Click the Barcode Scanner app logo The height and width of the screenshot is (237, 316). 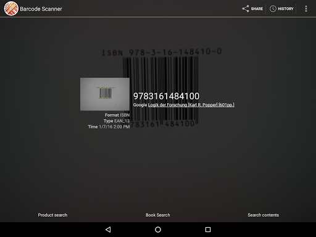coord(11,9)
